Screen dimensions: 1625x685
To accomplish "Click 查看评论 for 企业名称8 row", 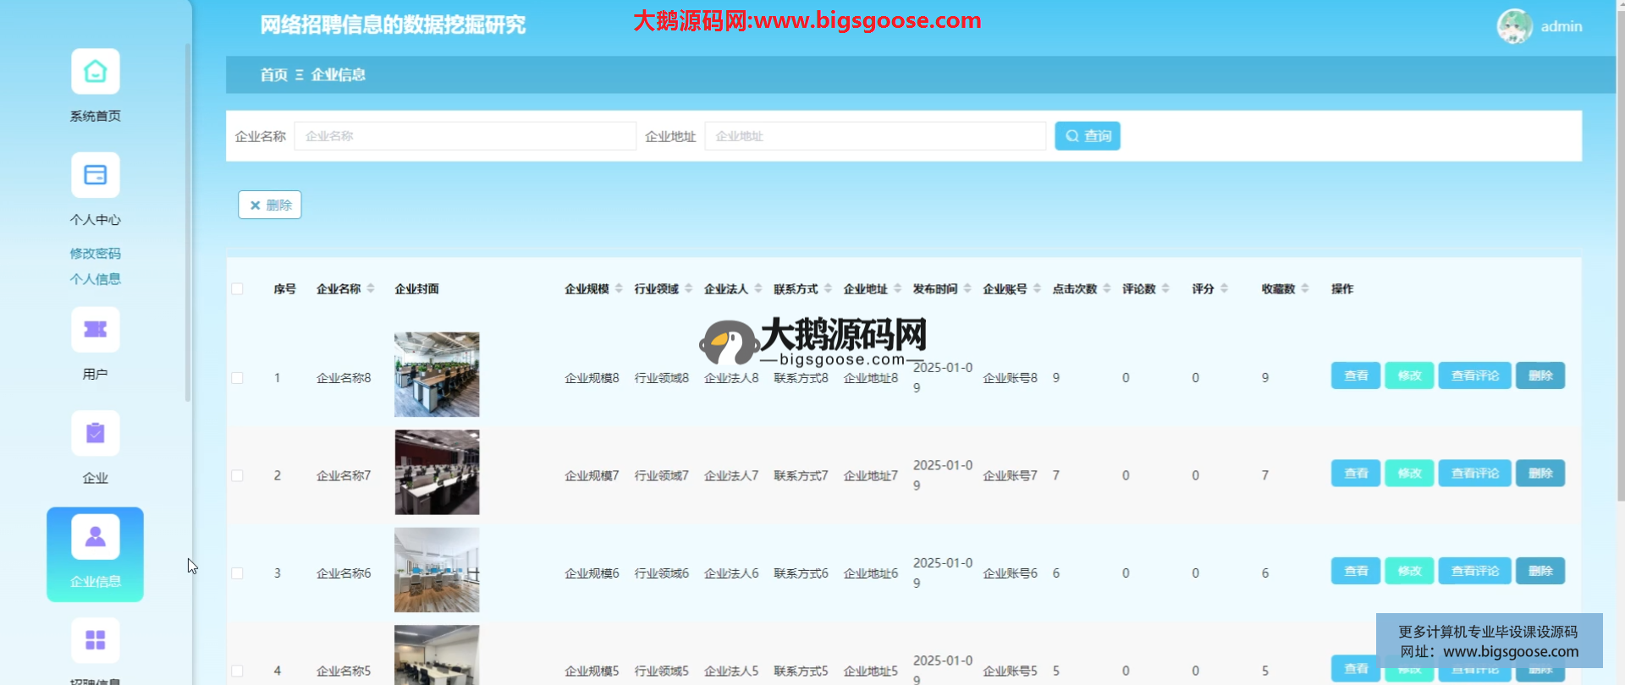I will pyautogui.click(x=1474, y=376).
